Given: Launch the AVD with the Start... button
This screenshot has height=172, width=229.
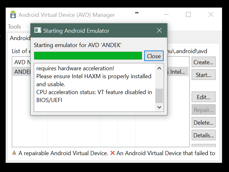Looking at the screenshot, I should tap(203, 75).
